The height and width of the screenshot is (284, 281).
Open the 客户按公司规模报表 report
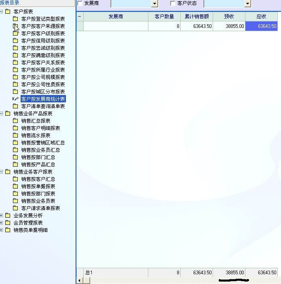click(x=43, y=77)
